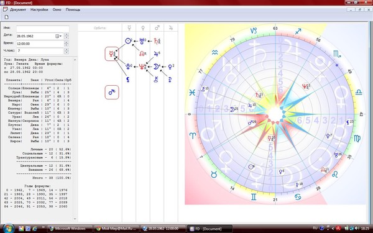
Task: Click the new document toolbar icon
Action: point(6,17)
